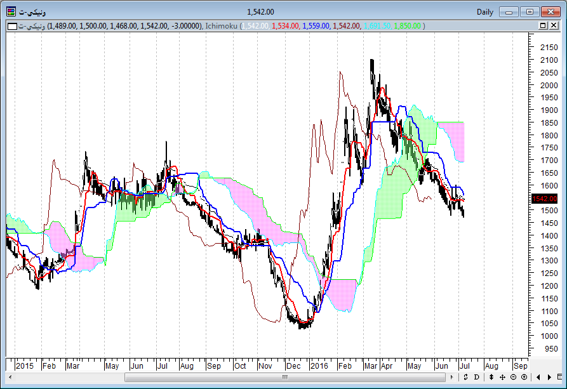Restore down the chart window

click(530, 12)
